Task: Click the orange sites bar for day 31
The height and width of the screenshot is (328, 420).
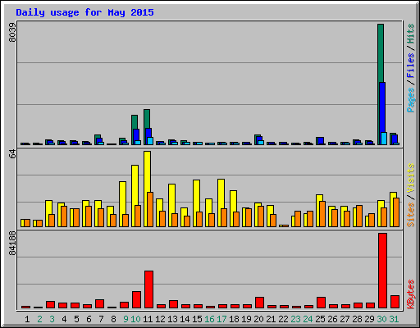Action: (x=396, y=212)
